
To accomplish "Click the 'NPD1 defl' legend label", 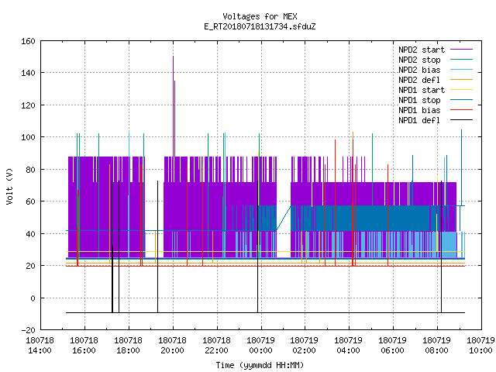I will pos(419,121).
